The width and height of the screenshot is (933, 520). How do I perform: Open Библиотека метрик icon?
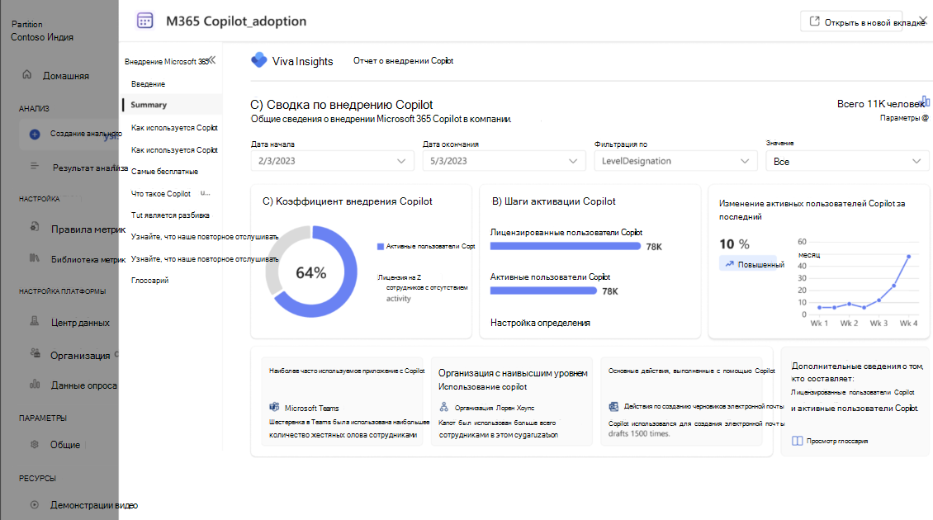[x=35, y=258]
